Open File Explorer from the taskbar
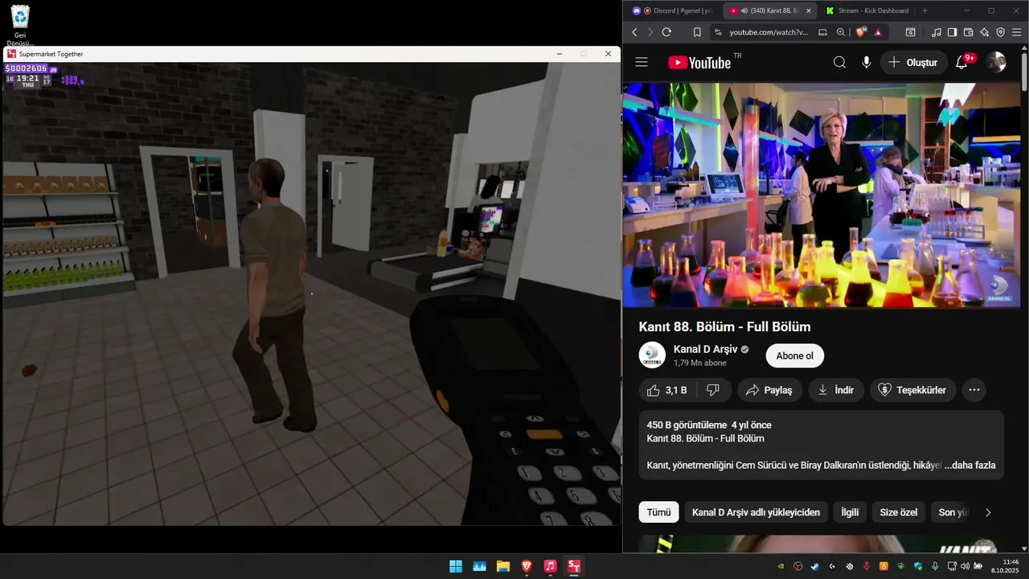The width and height of the screenshot is (1029, 579). (502, 566)
